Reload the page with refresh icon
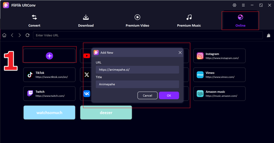274x143 pixels. click(27, 35)
